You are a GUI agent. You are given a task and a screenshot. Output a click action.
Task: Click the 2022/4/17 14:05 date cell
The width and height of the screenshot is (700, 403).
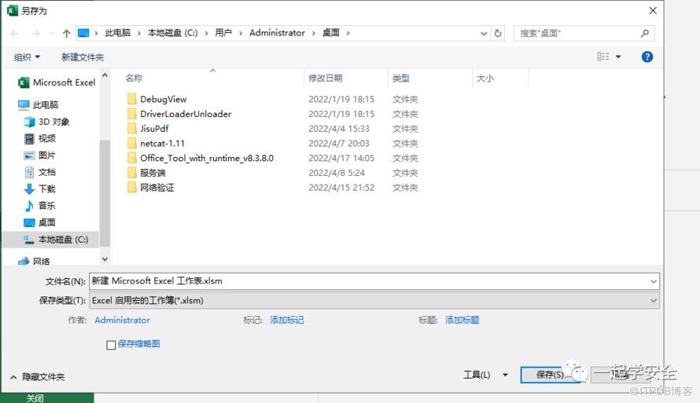(341, 158)
